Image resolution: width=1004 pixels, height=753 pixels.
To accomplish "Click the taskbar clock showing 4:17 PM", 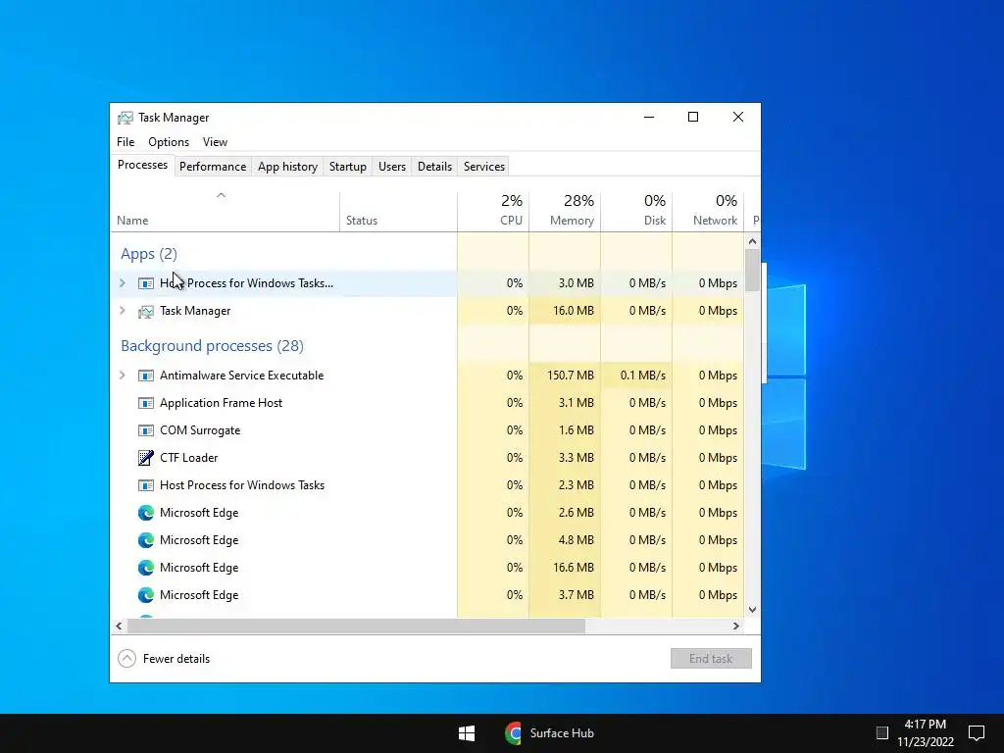I will coord(926,725).
